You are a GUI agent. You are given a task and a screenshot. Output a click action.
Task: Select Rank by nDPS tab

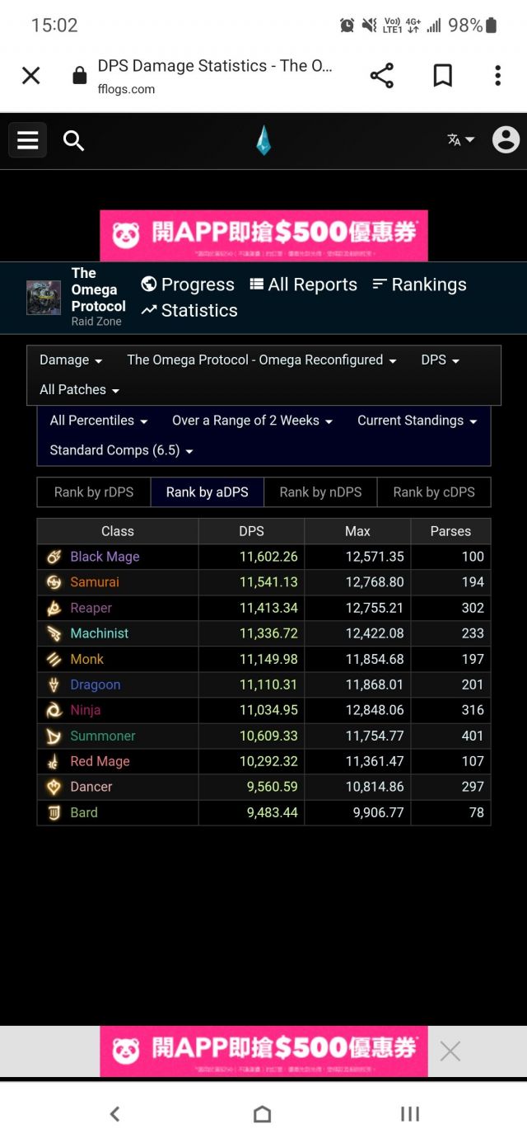320,492
